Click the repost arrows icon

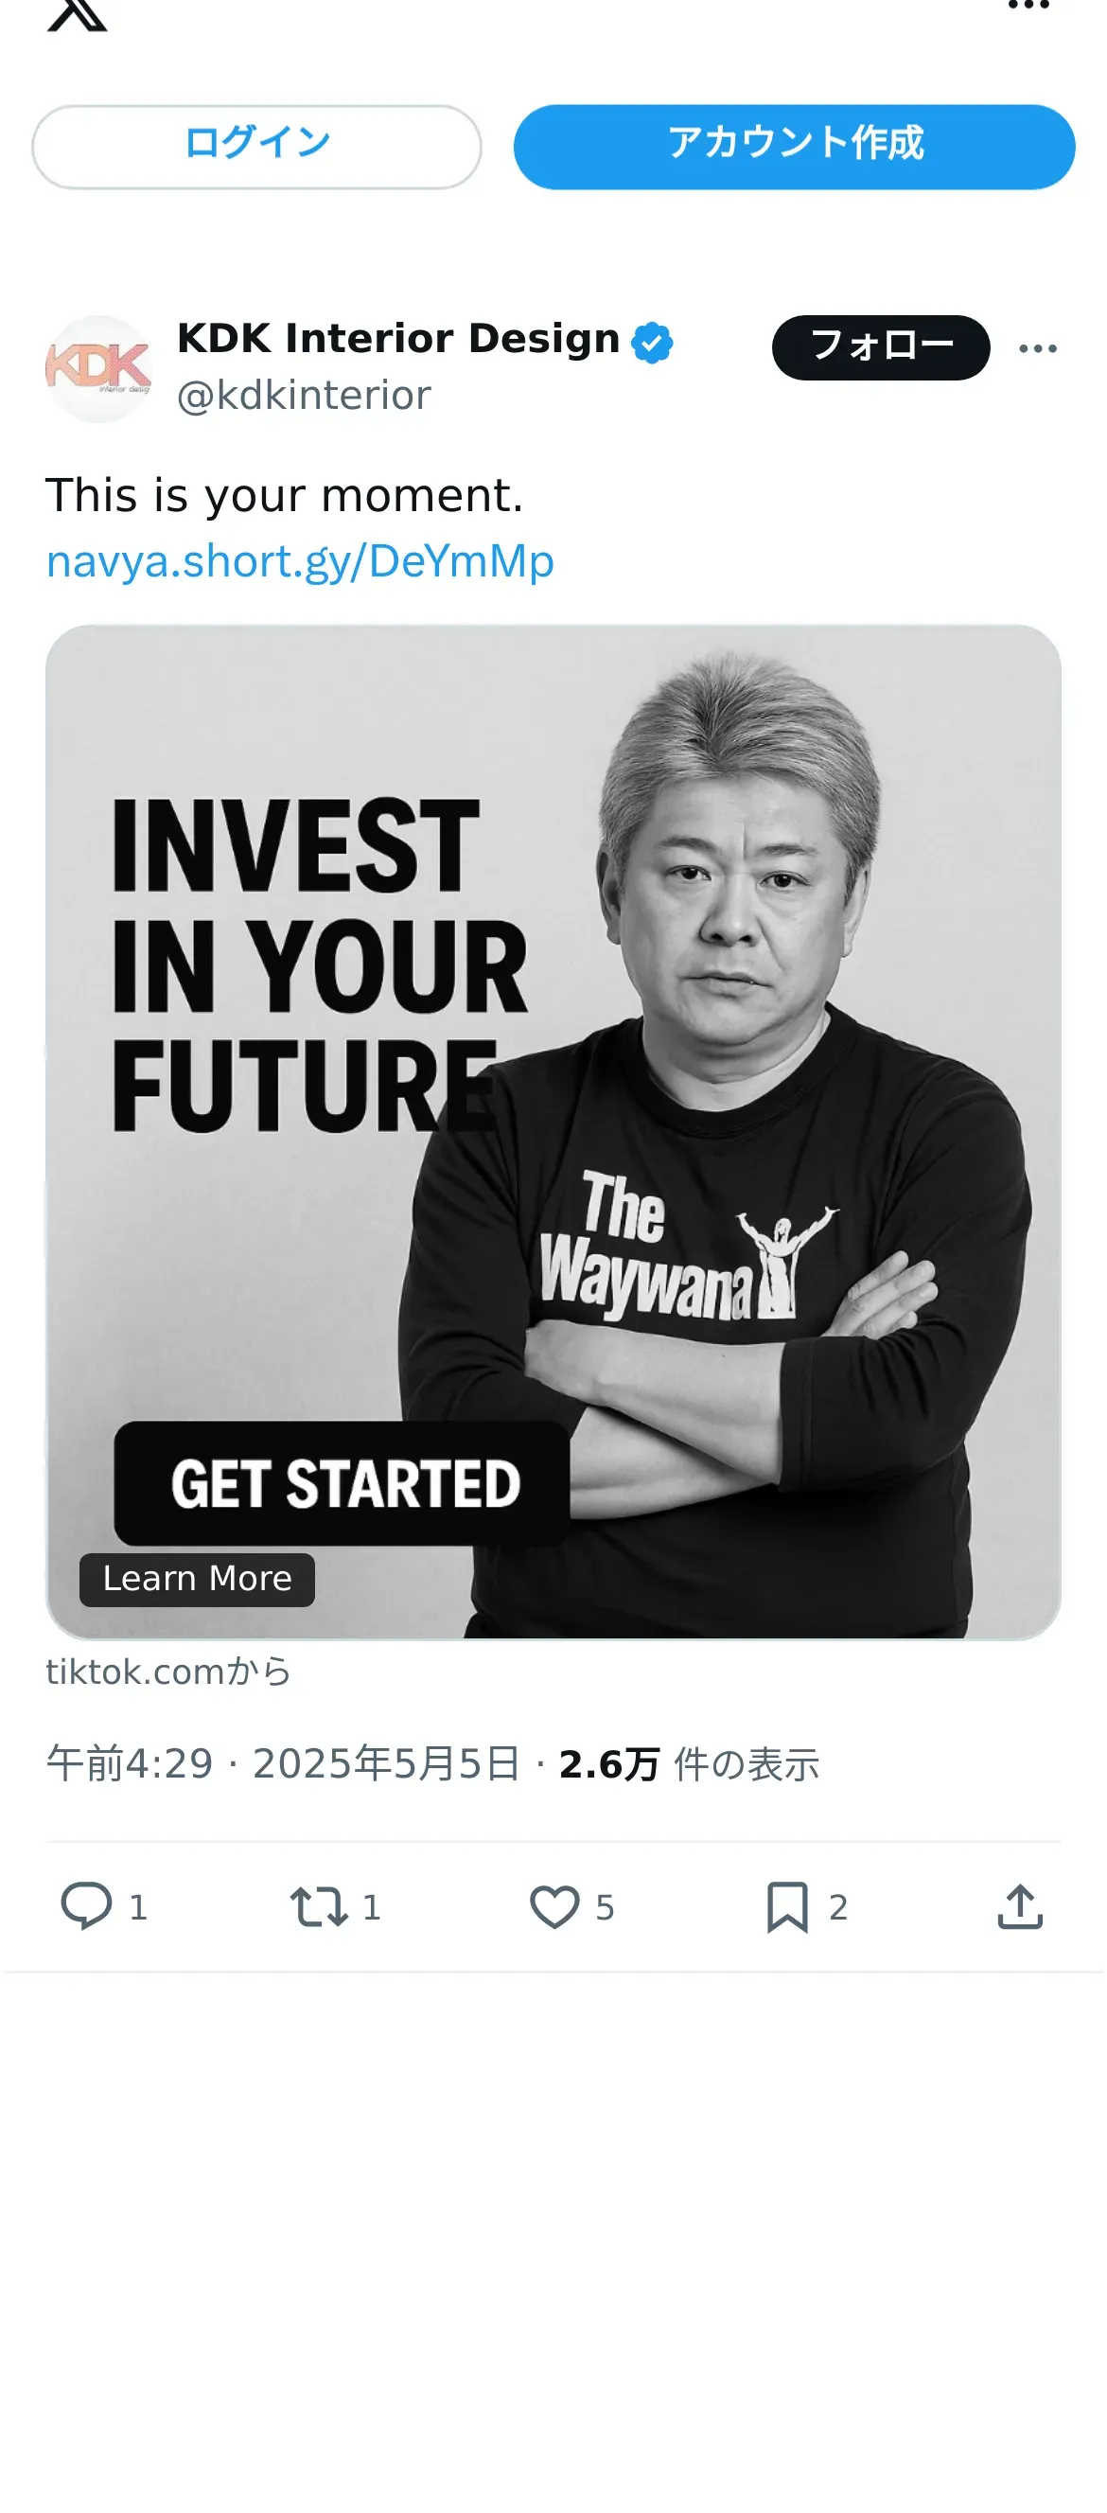(x=318, y=1906)
